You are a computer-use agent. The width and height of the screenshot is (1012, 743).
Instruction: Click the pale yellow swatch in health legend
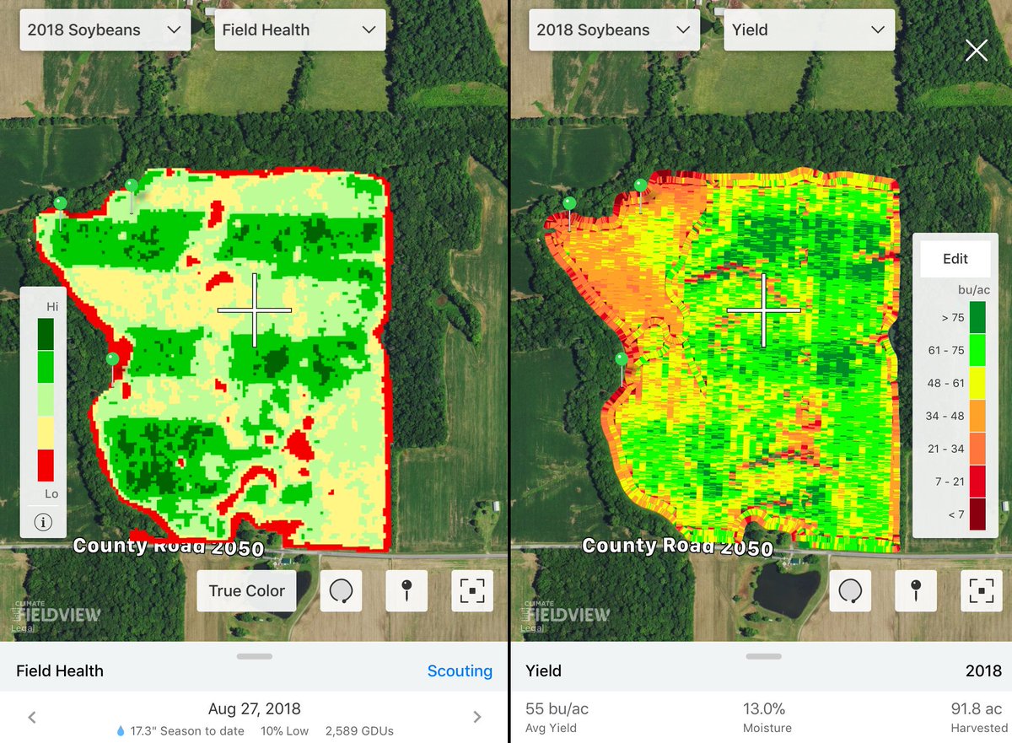(x=46, y=433)
